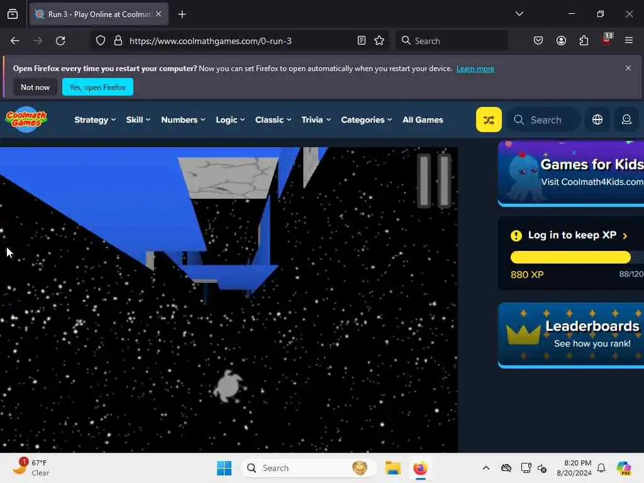This screenshot has height=483, width=644.
Task: Open the All Games page
Action: tap(423, 120)
